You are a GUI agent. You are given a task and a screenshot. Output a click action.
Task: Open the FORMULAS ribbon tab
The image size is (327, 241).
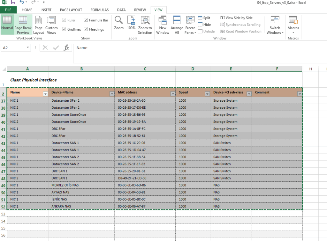(x=99, y=10)
